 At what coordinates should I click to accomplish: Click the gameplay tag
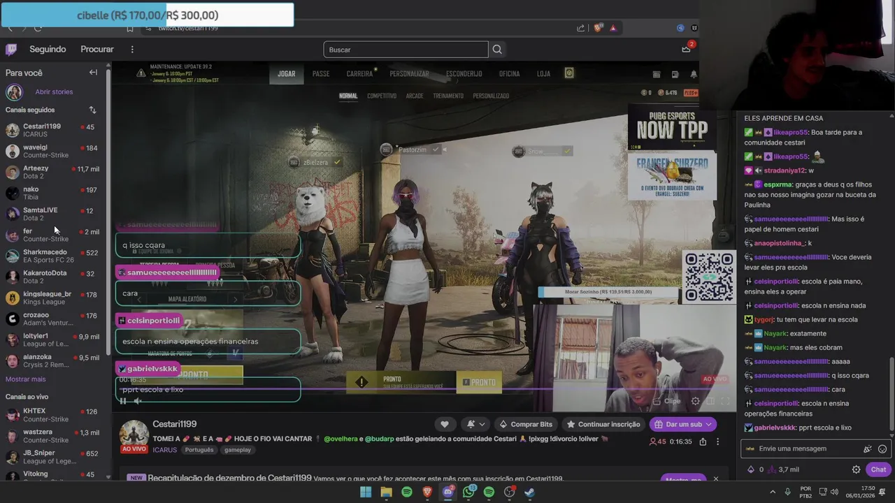(237, 450)
